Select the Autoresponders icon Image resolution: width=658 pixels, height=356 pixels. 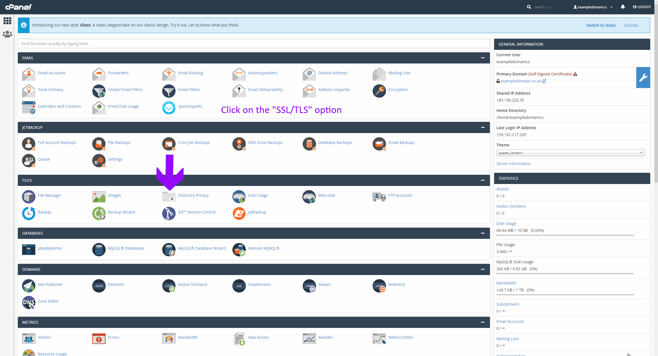click(239, 74)
